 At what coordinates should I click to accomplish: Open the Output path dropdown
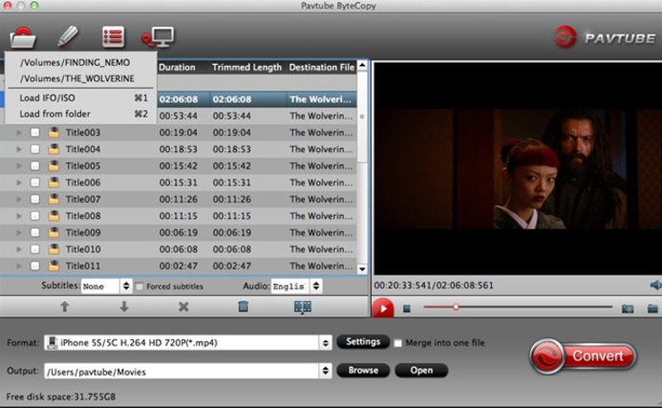coord(188,372)
